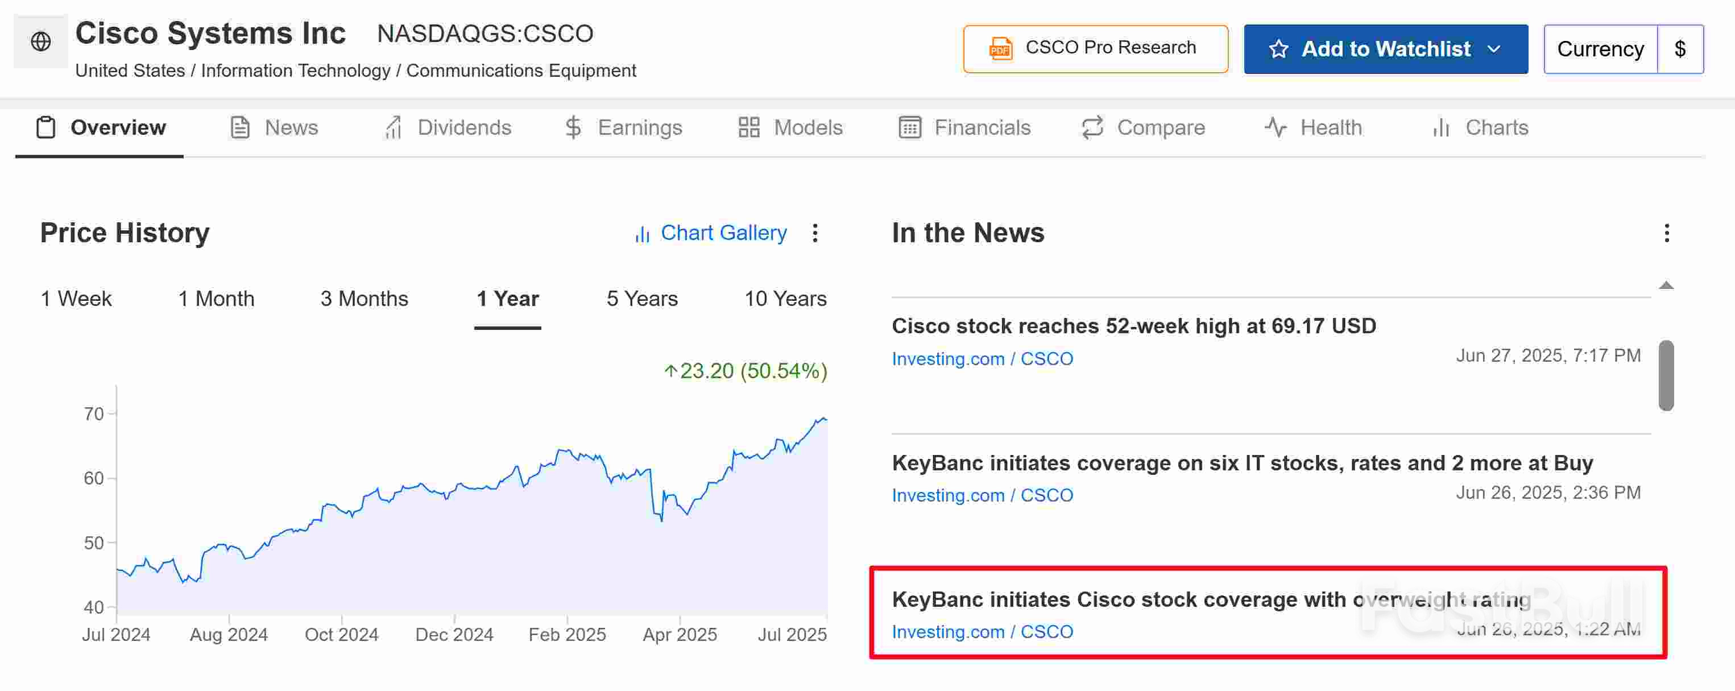Open Cisco 52-week high news headline
The image size is (1735, 691).
click(1133, 326)
